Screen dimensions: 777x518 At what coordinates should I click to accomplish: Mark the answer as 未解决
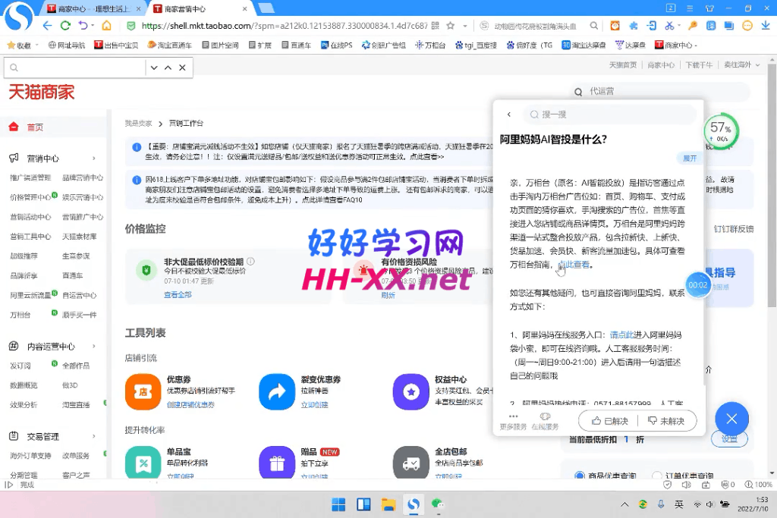tap(666, 421)
